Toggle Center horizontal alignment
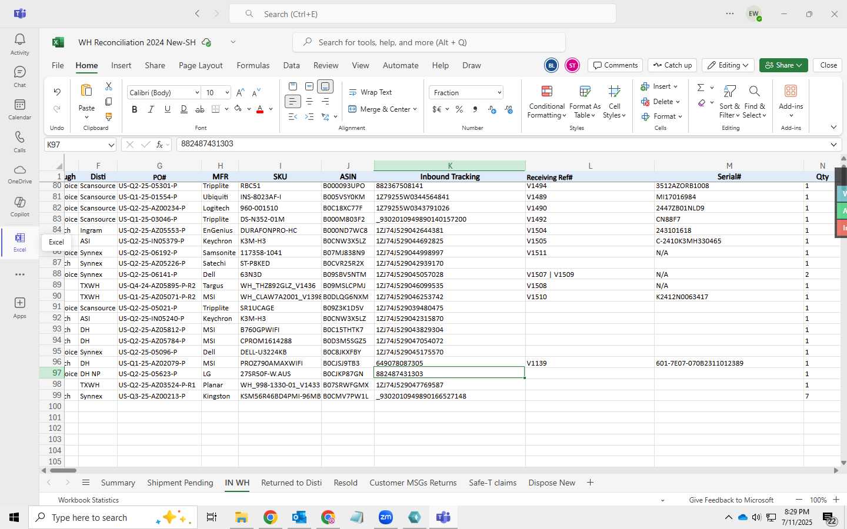 point(309,102)
